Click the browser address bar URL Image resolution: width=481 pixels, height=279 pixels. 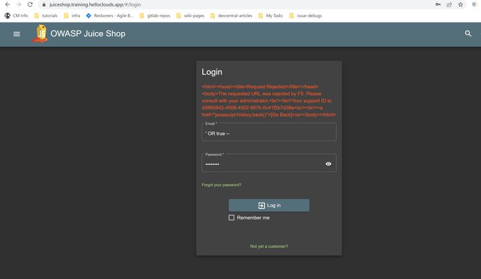click(95, 4)
